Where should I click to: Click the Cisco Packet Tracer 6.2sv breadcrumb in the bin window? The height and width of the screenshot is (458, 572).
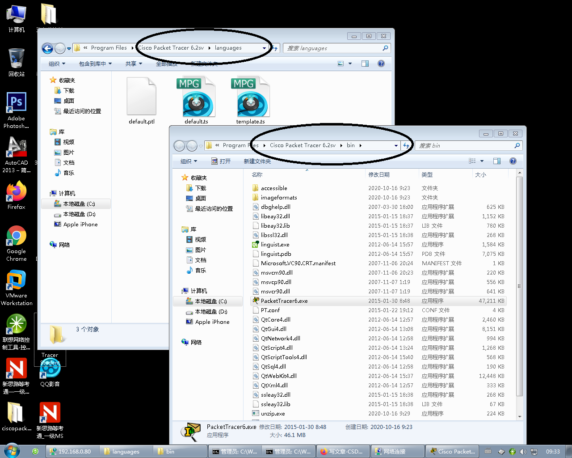click(303, 145)
